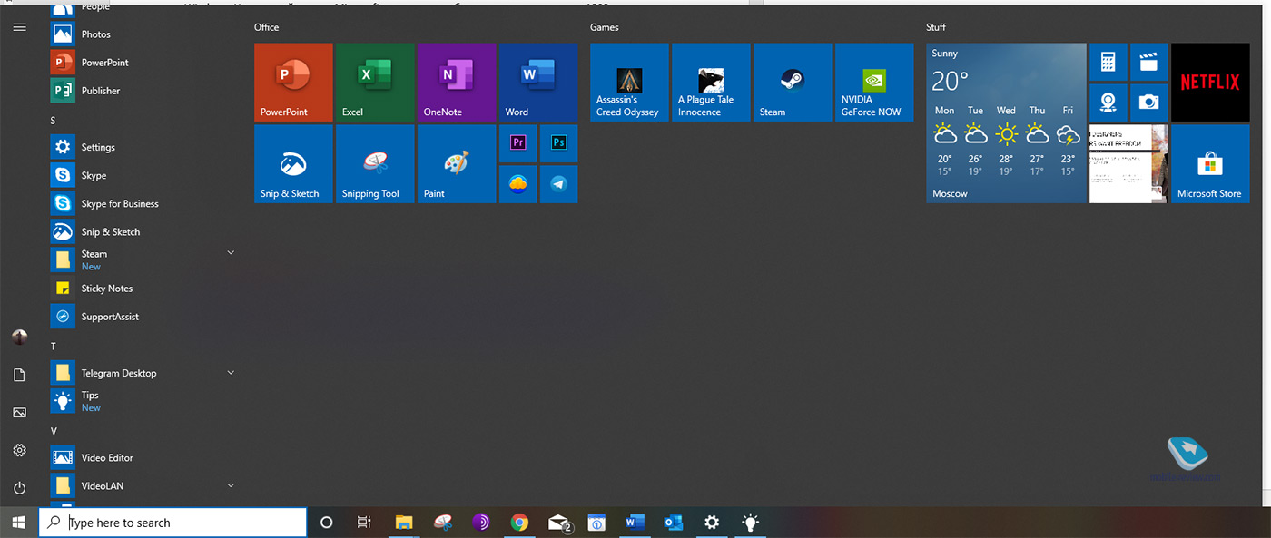Launch A Plague Tale Innocence tile

click(711, 82)
